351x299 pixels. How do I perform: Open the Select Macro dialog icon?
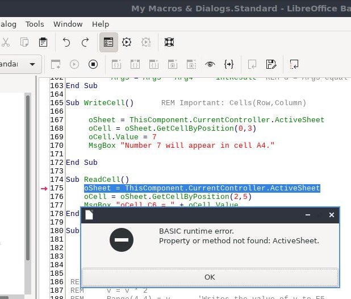point(127,42)
